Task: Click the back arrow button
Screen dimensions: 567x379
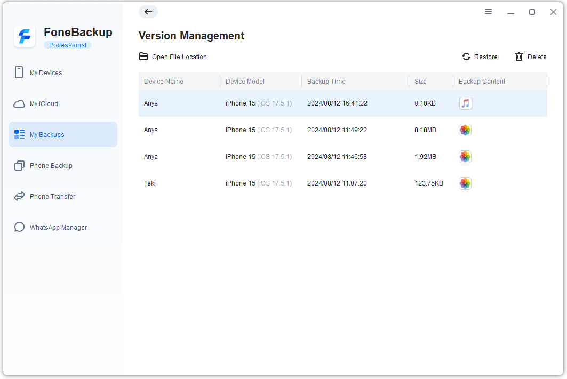Action: pyautogui.click(x=148, y=12)
